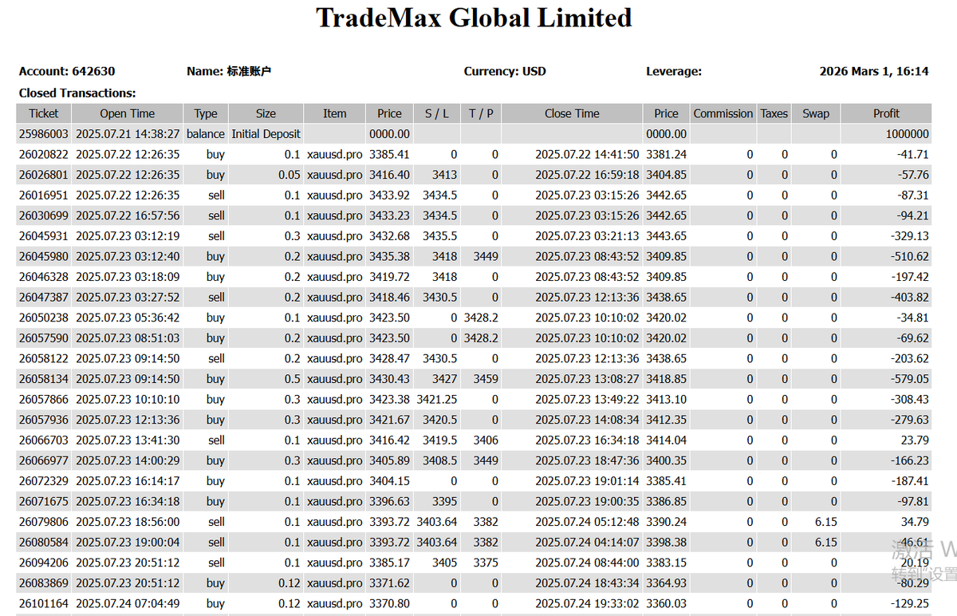
Task: Select ticket number 26057590
Action: click(x=44, y=338)
